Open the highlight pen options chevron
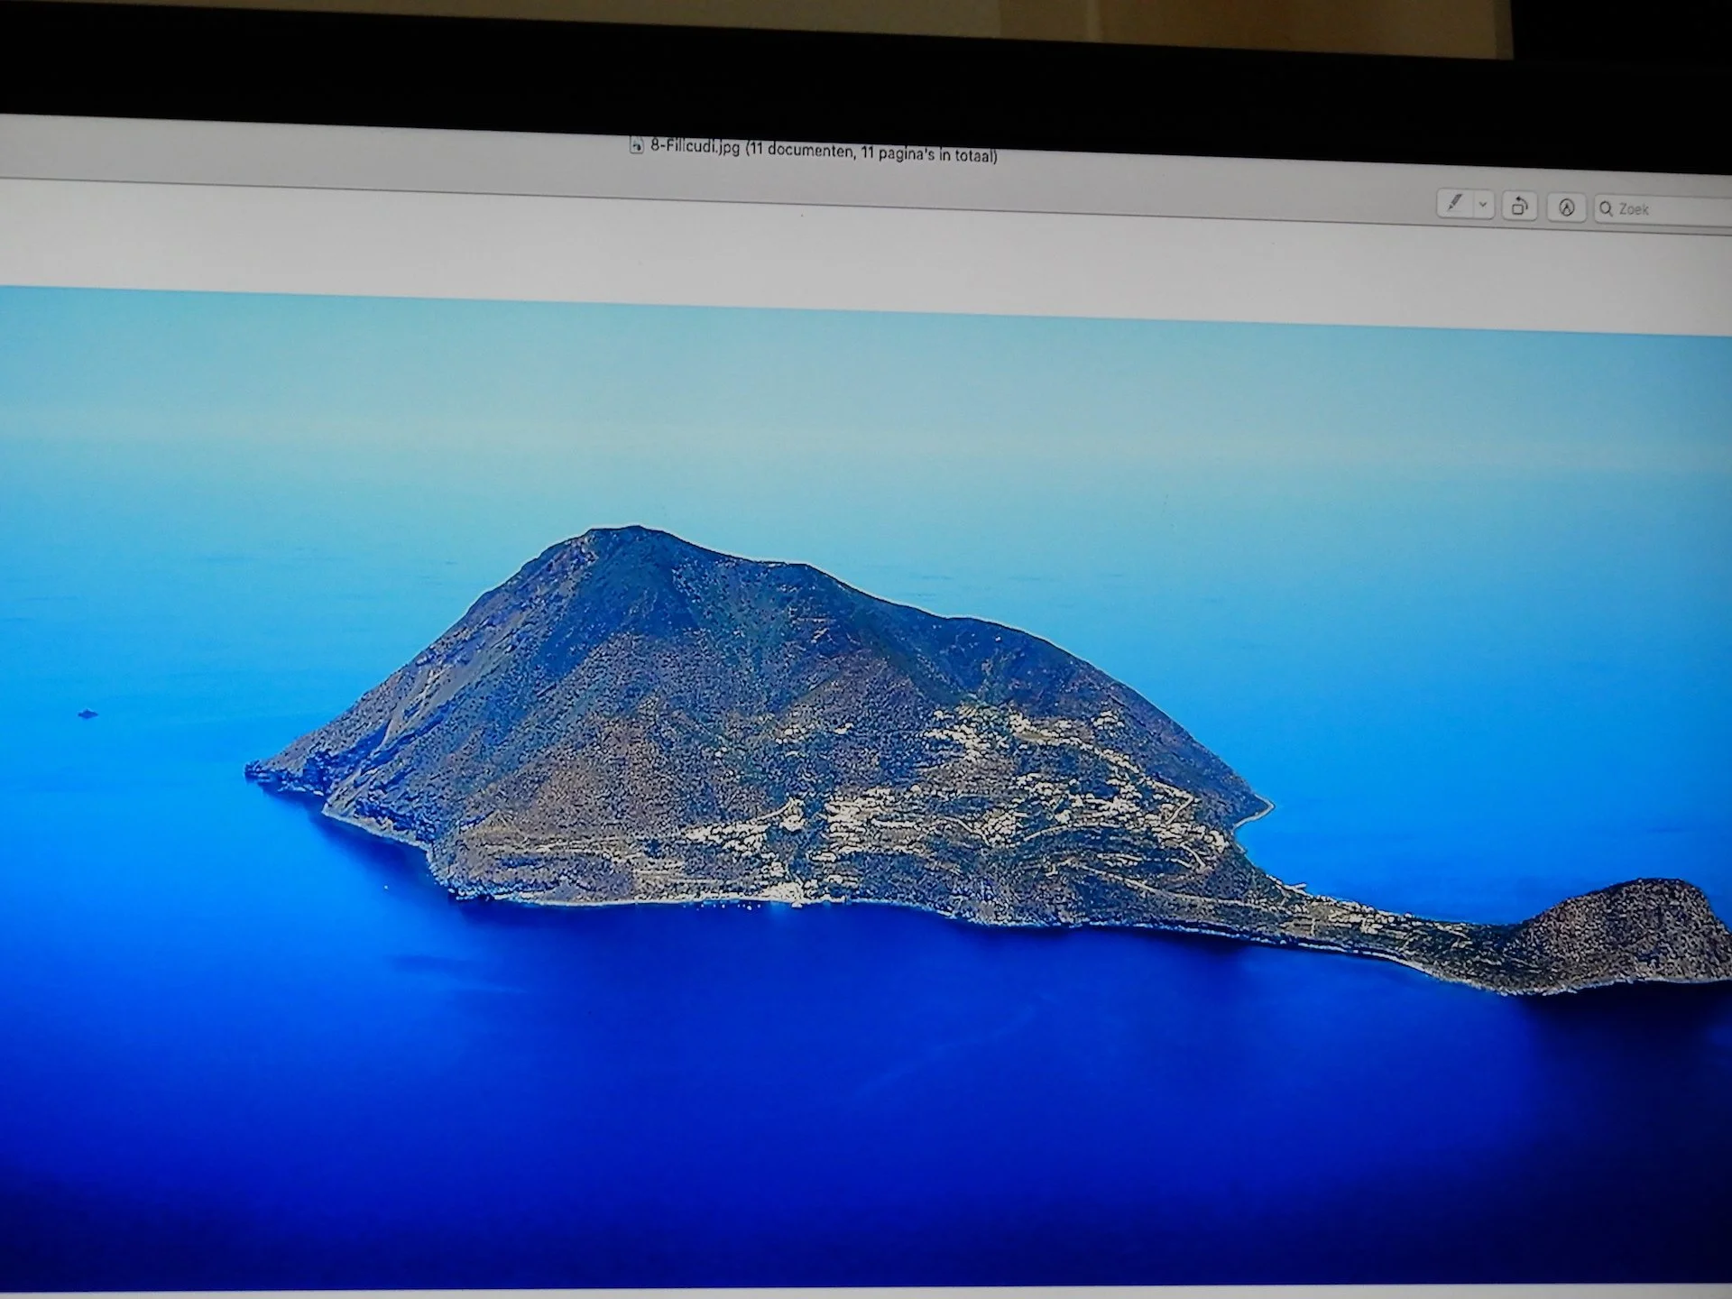 point(1482,205)
